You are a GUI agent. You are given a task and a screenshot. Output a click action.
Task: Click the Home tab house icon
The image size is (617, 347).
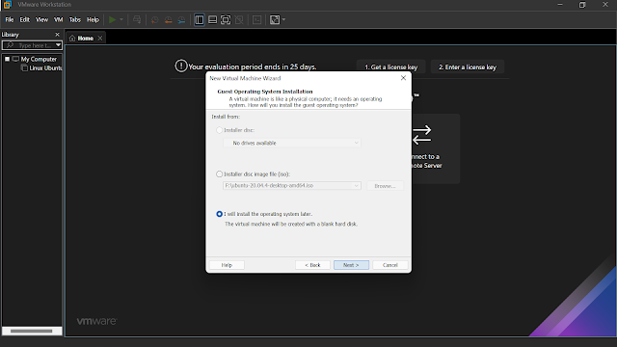72,39
